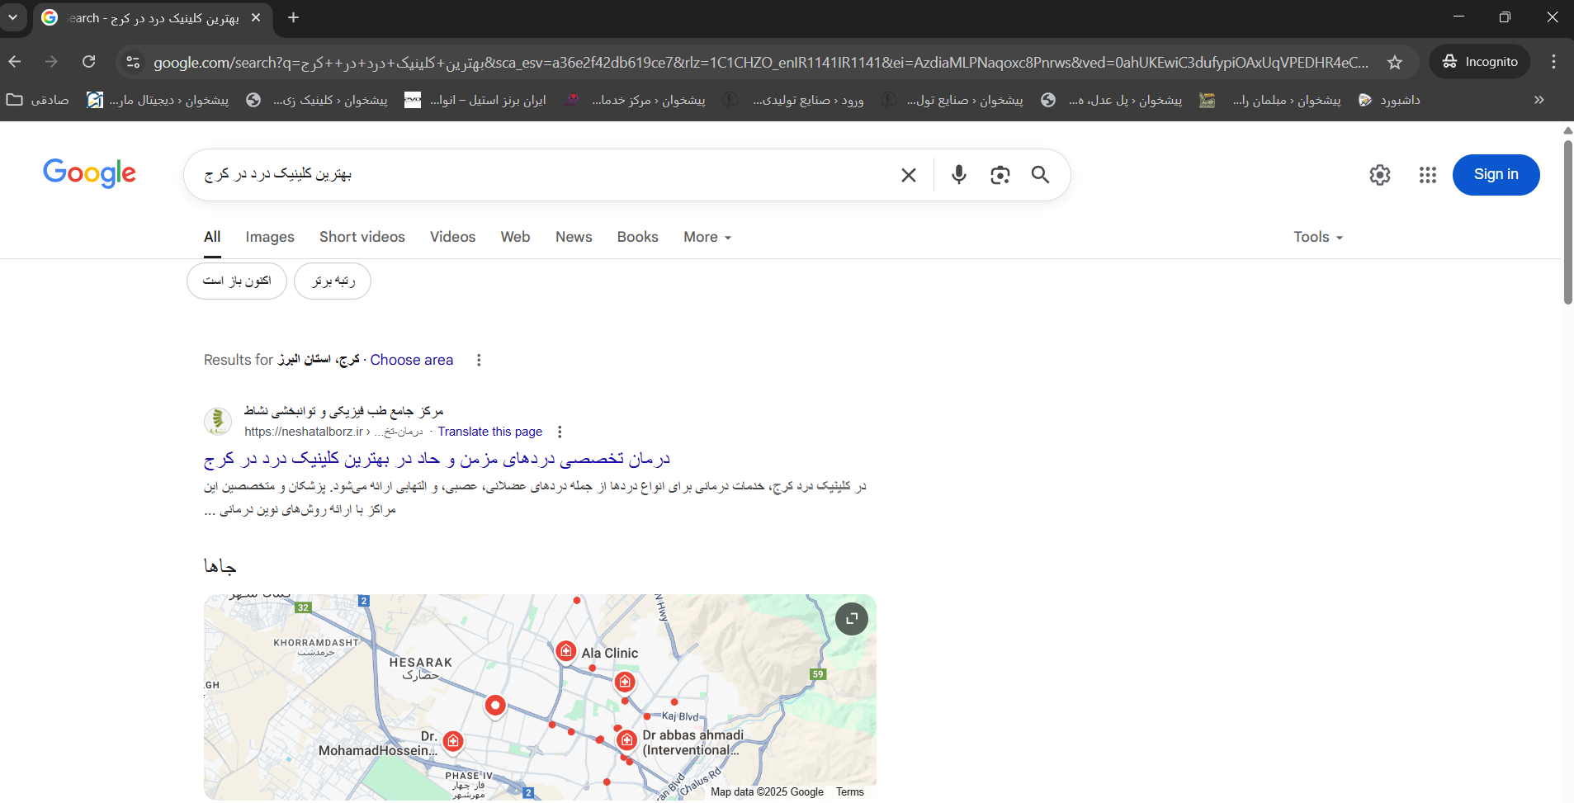Switch to the Books tab
This screenshot has width=1574, height=803.
tap(637, 237)
